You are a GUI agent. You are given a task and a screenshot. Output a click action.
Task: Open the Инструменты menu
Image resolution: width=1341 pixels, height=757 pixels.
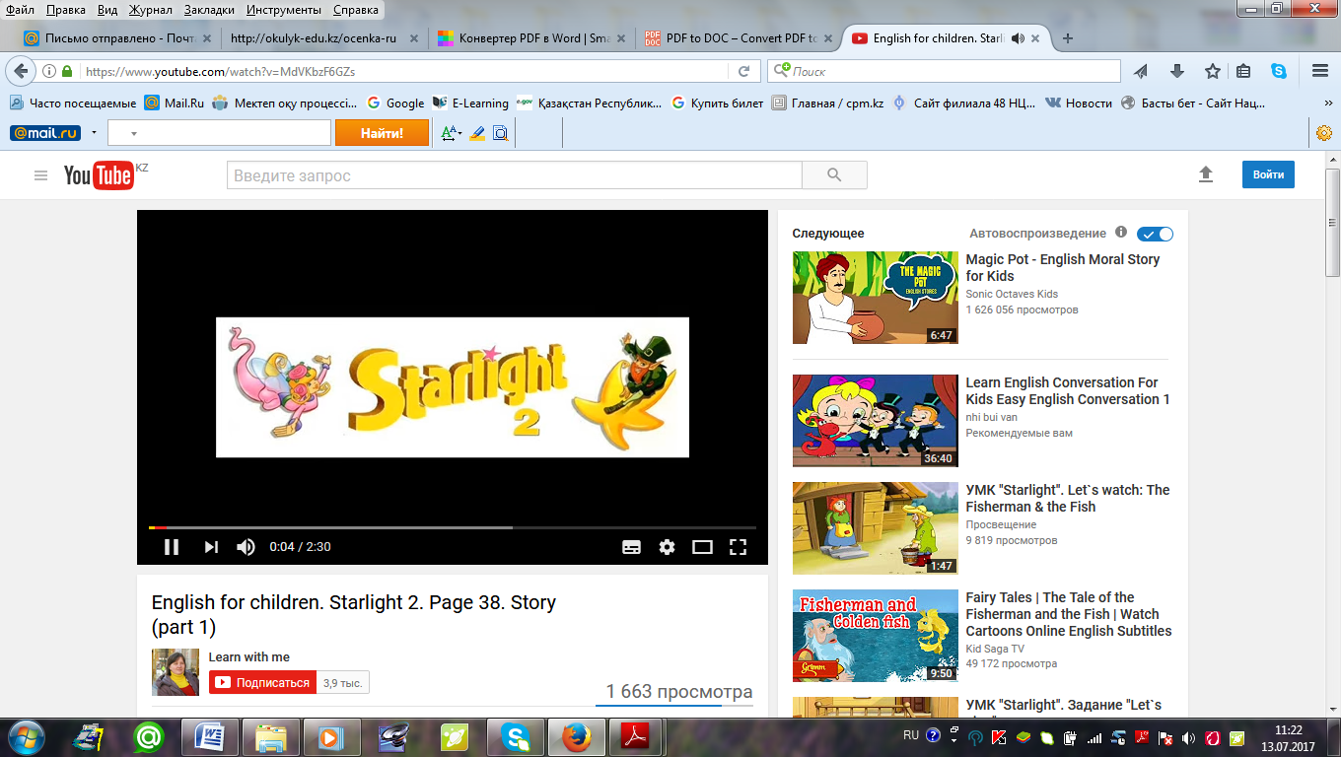tap(284, 10)
